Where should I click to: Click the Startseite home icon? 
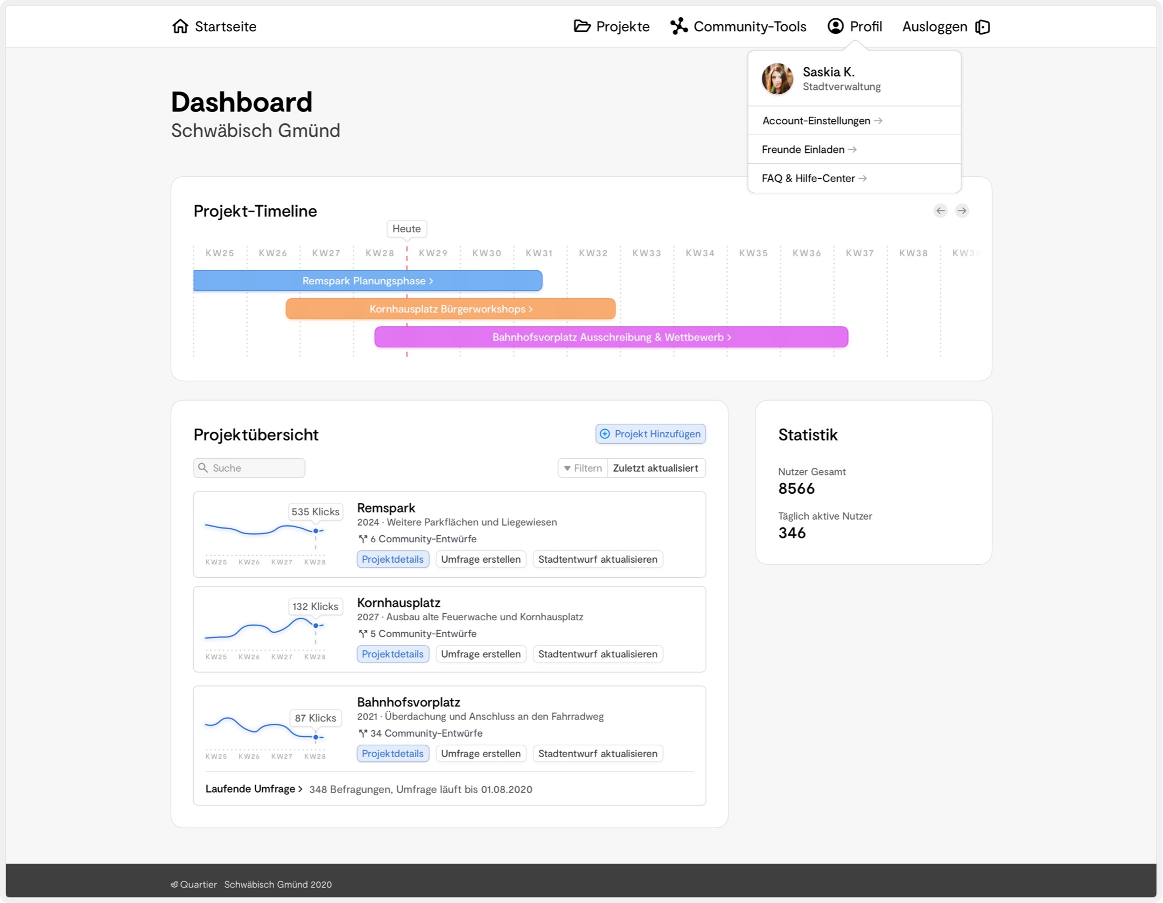180,26
